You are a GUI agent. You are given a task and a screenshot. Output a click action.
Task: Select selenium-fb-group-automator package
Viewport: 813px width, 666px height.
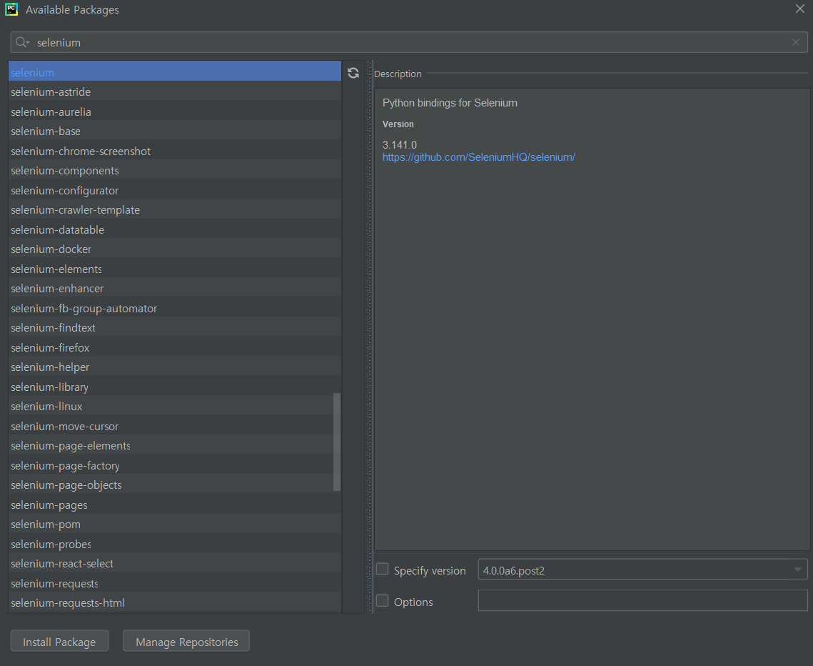click(x=175, y=308)
